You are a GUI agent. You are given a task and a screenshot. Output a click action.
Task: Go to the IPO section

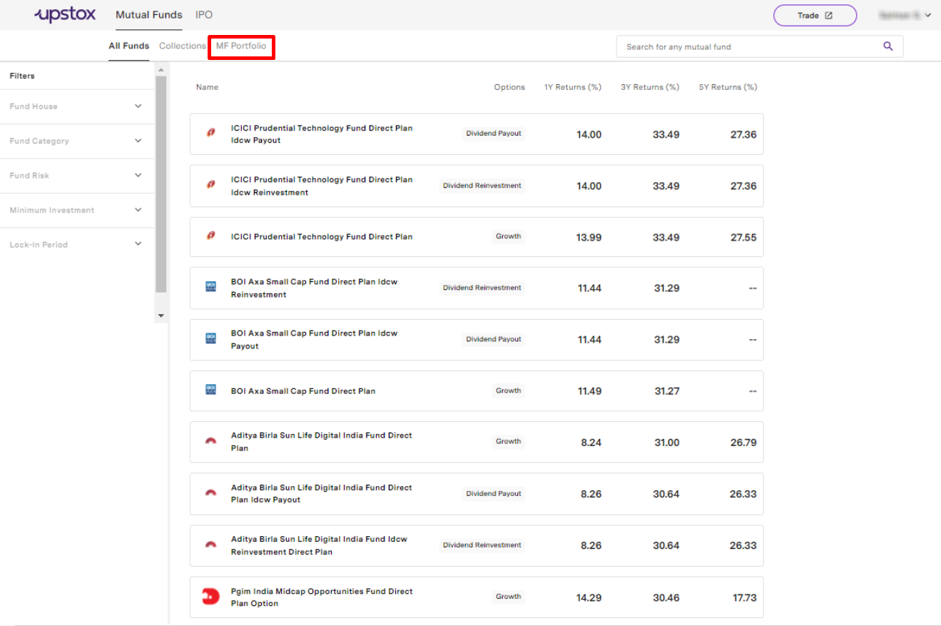[x=204, y=15]
